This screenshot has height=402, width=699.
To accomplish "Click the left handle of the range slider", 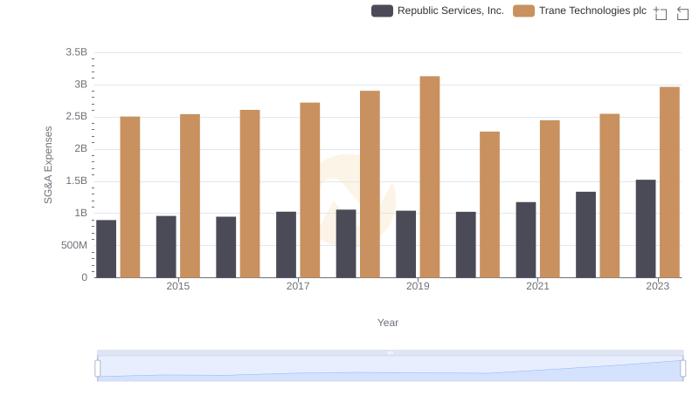I will (98, 369).
